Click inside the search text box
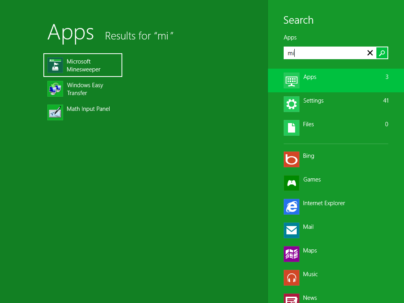 pyautogui.click(x=324, y=53)
